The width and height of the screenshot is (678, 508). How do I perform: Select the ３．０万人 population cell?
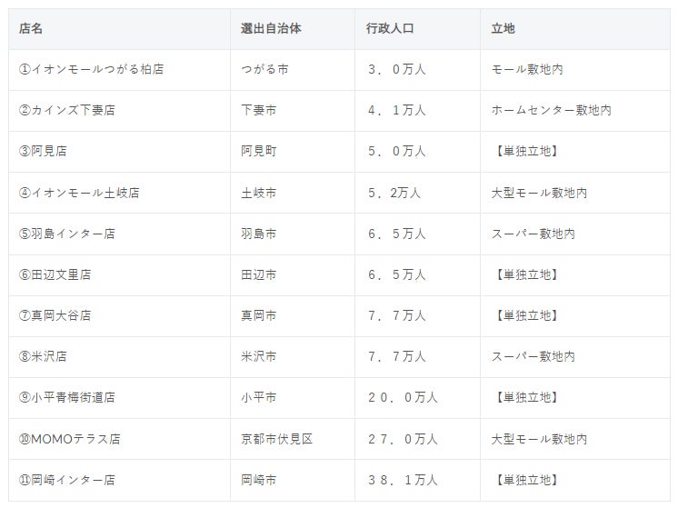417,70
